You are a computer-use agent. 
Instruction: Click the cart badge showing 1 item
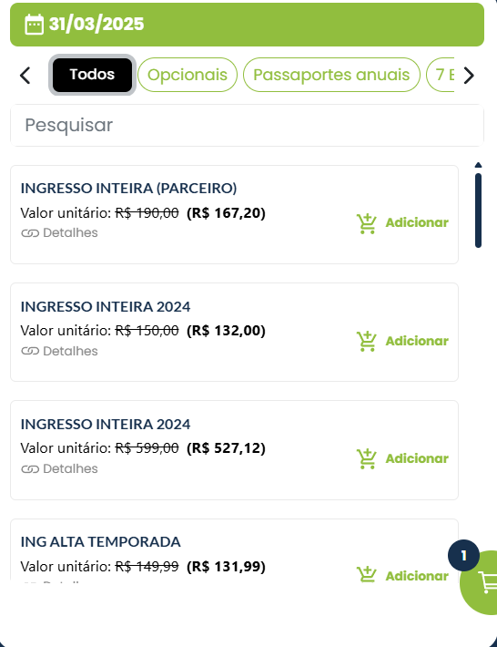click(x=463, y=555)
